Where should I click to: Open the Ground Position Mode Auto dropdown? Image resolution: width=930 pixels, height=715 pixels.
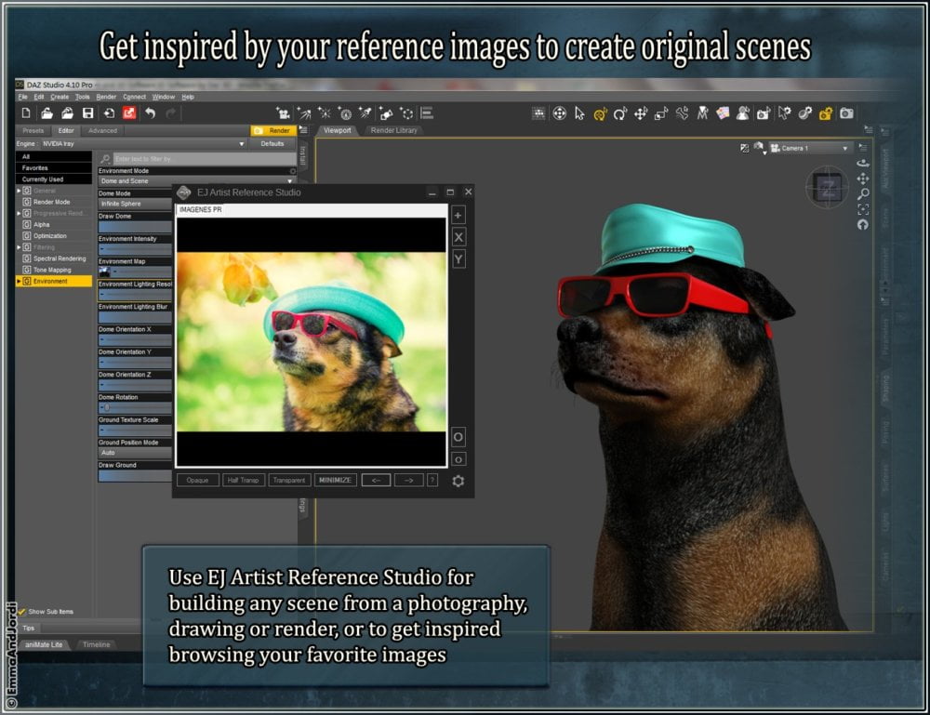(135, 453)
